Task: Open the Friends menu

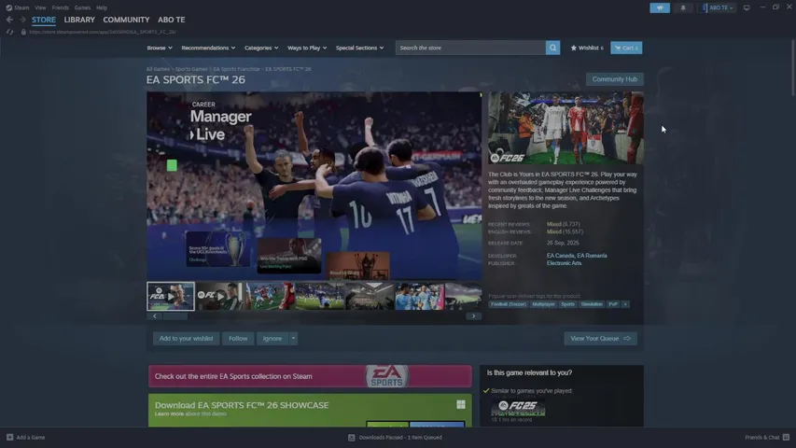Action: pyautogui.click(x=60, y=7)
